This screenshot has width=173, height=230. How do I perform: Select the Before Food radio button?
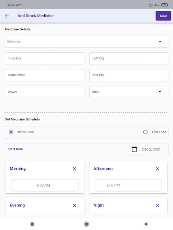click(x=11, y=132)
